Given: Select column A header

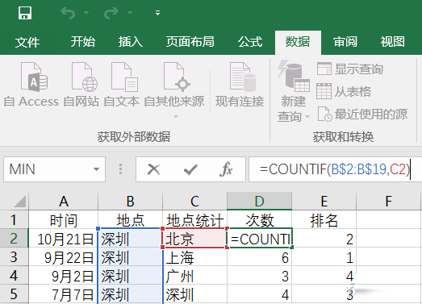Looking at the screenshot, I should point(64,201).
